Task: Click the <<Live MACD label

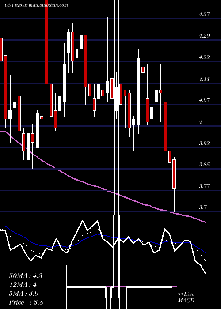Action: [186, 298]
